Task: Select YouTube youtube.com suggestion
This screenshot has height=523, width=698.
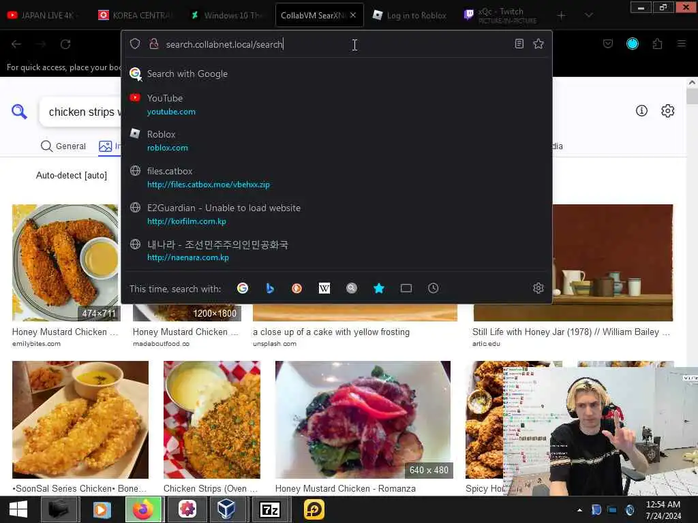Action: (337, 104)
